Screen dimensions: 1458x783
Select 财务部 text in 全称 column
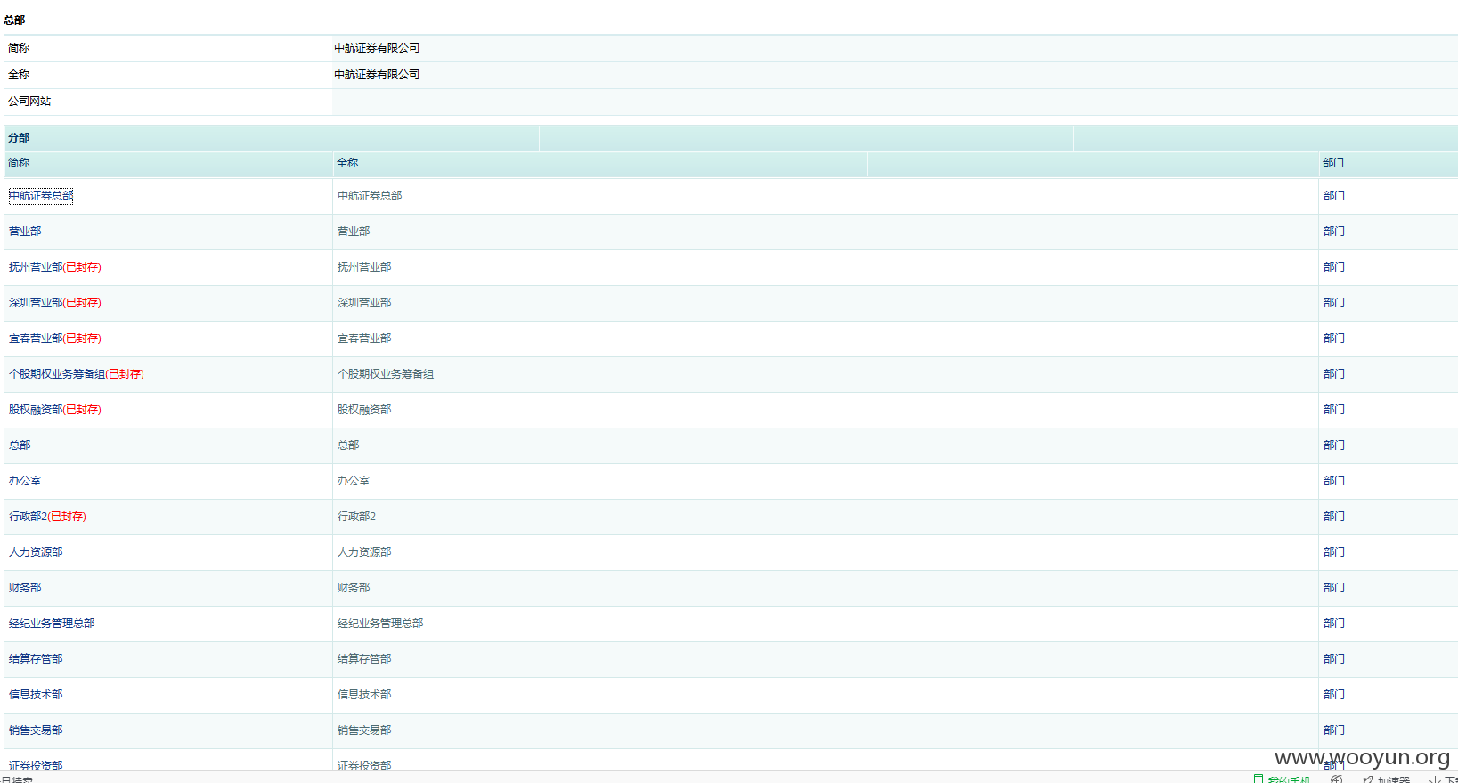click(x=354, y=588)
